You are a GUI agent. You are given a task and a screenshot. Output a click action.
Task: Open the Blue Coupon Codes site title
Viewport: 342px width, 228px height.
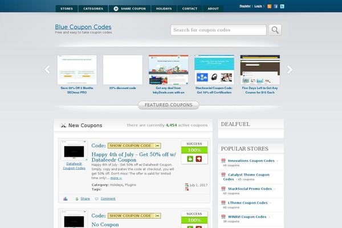83,27
